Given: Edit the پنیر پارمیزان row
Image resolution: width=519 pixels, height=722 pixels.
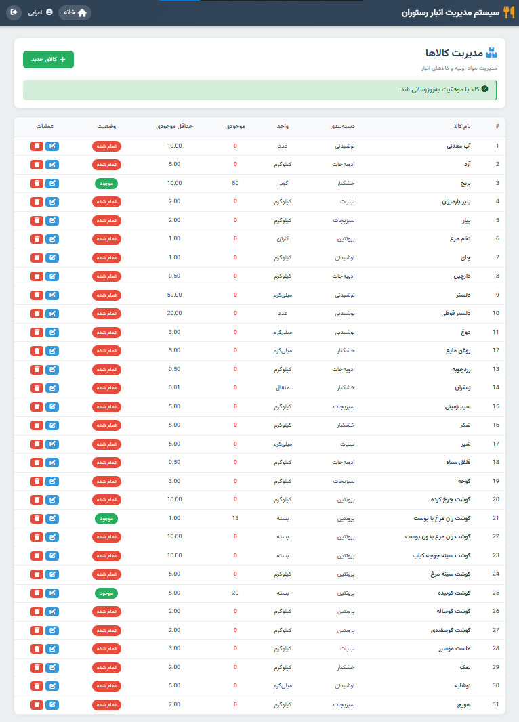Looking at the screenshot, I should pos(52,202).
